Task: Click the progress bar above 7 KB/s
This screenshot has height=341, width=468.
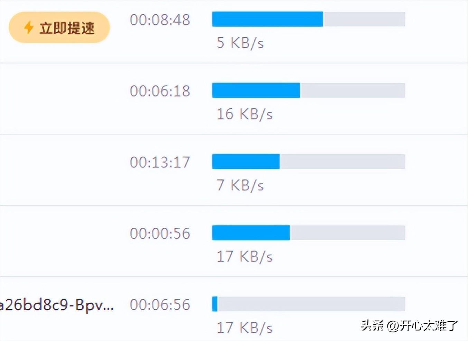Action: pyautogui.click(x=308, y=162)
